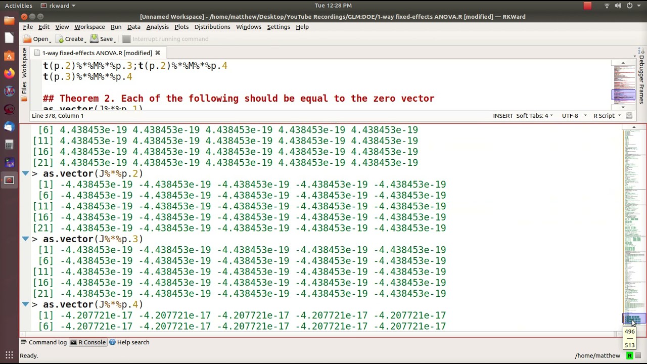647x364 pixels.
Task: Click the Activities button
Action: tap(19, 6)
